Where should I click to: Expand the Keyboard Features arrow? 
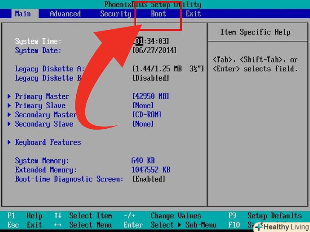click(9, 142)
